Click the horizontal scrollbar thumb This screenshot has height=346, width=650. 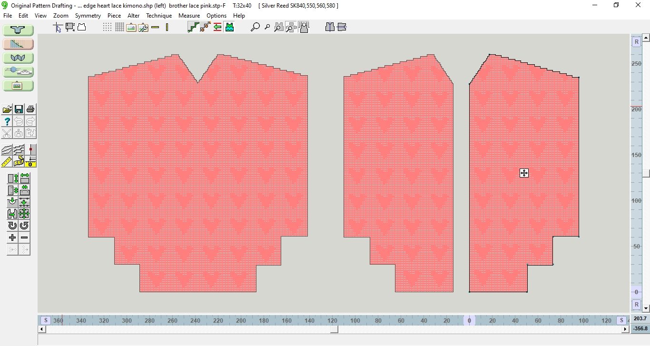[335, 329]
